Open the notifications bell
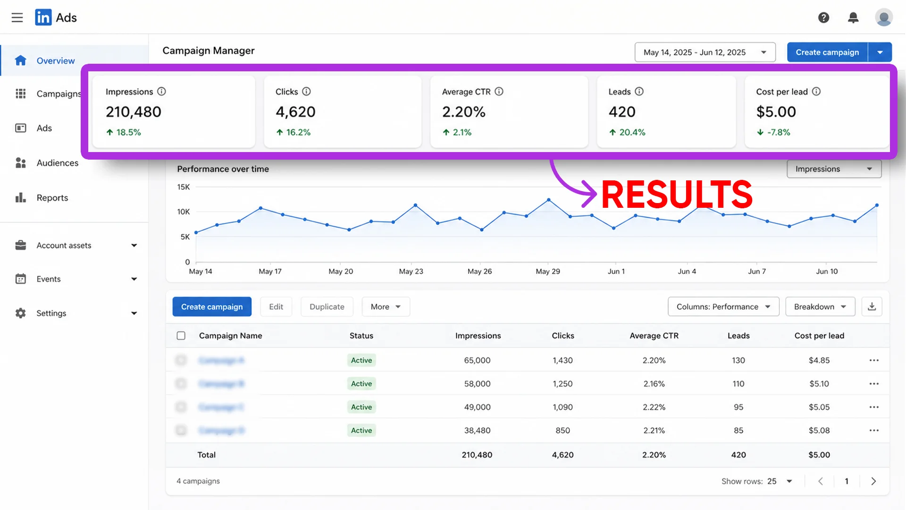Screen dimensions: 906x510 (x=853, y=17)
